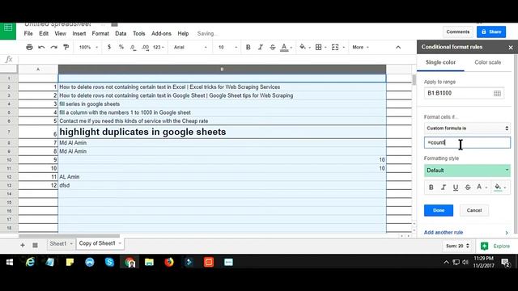Toggle italic in main toolbar
The height and width of the screenshot is (291, 518).
point(261,47)
